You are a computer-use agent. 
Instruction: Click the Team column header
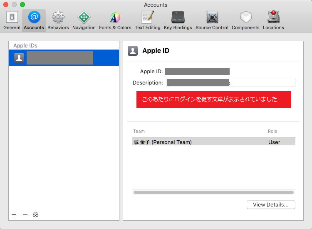[x=139, y=131]
